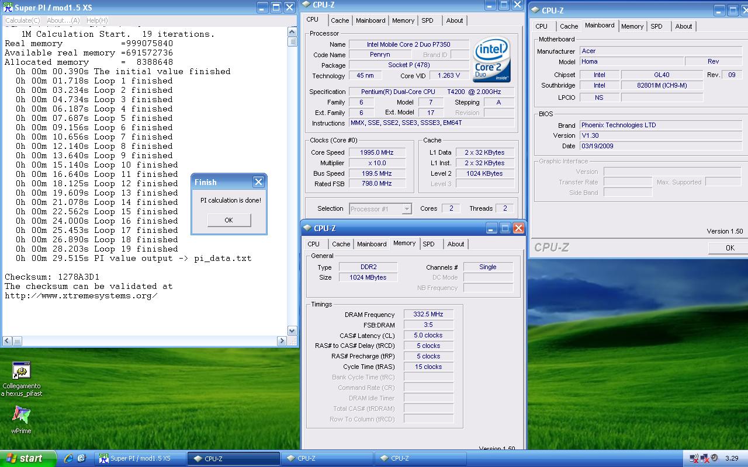Click the Intel Core 2 Duo logo
This screenshot has width=748, height=467.
(491, 60)
